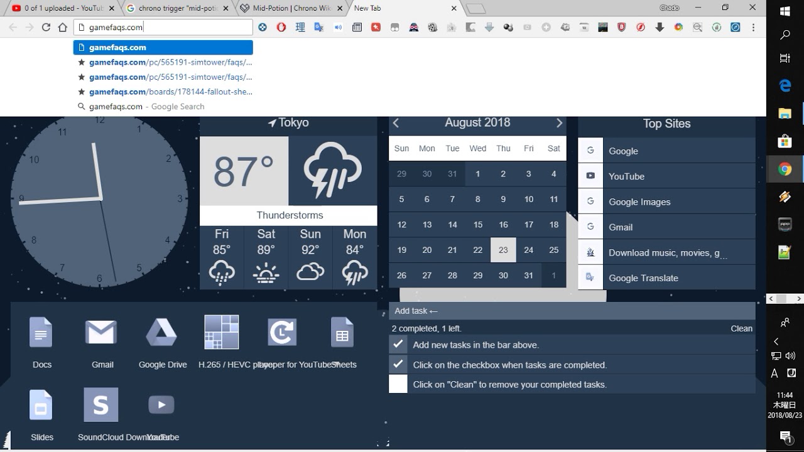Open Microsoft Store from the taskbar

pyautogui.click(x=785, y=141)
